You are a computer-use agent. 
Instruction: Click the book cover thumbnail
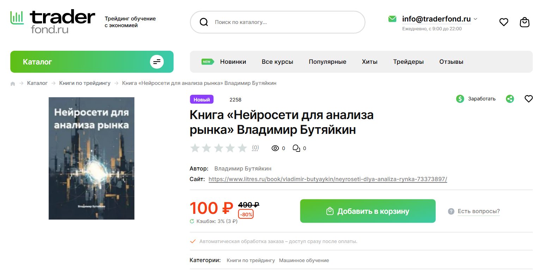[x=91, y=158]
